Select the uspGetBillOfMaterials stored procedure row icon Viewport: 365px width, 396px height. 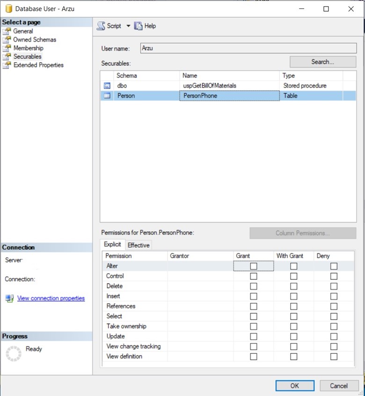[x=107, y=86]
